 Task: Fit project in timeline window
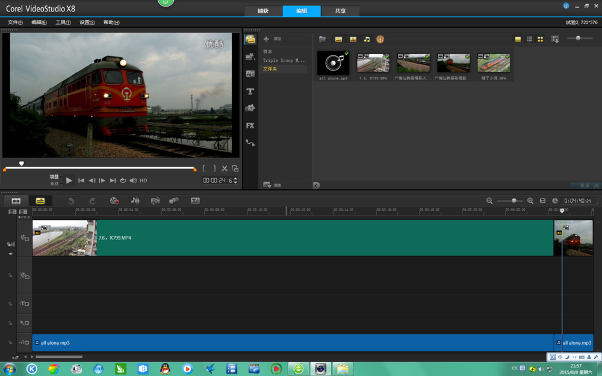542,201
